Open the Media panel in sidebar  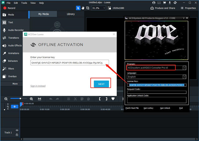point(15,15)
